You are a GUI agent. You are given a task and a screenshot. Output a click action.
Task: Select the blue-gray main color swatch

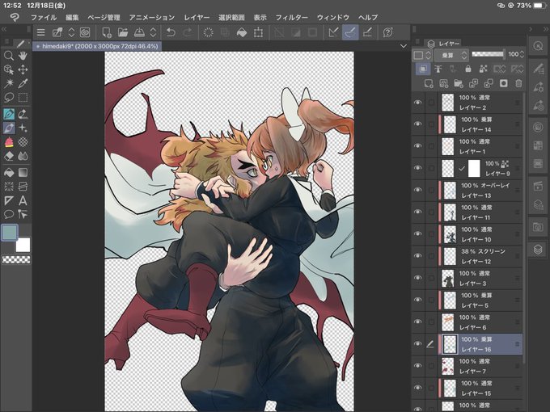point(10,233)
